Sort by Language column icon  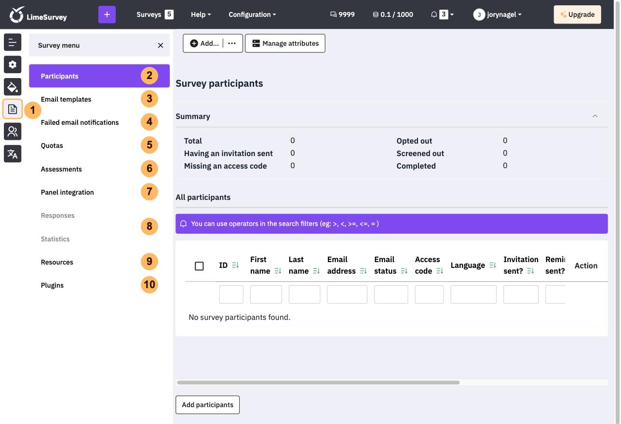point(493,265)
